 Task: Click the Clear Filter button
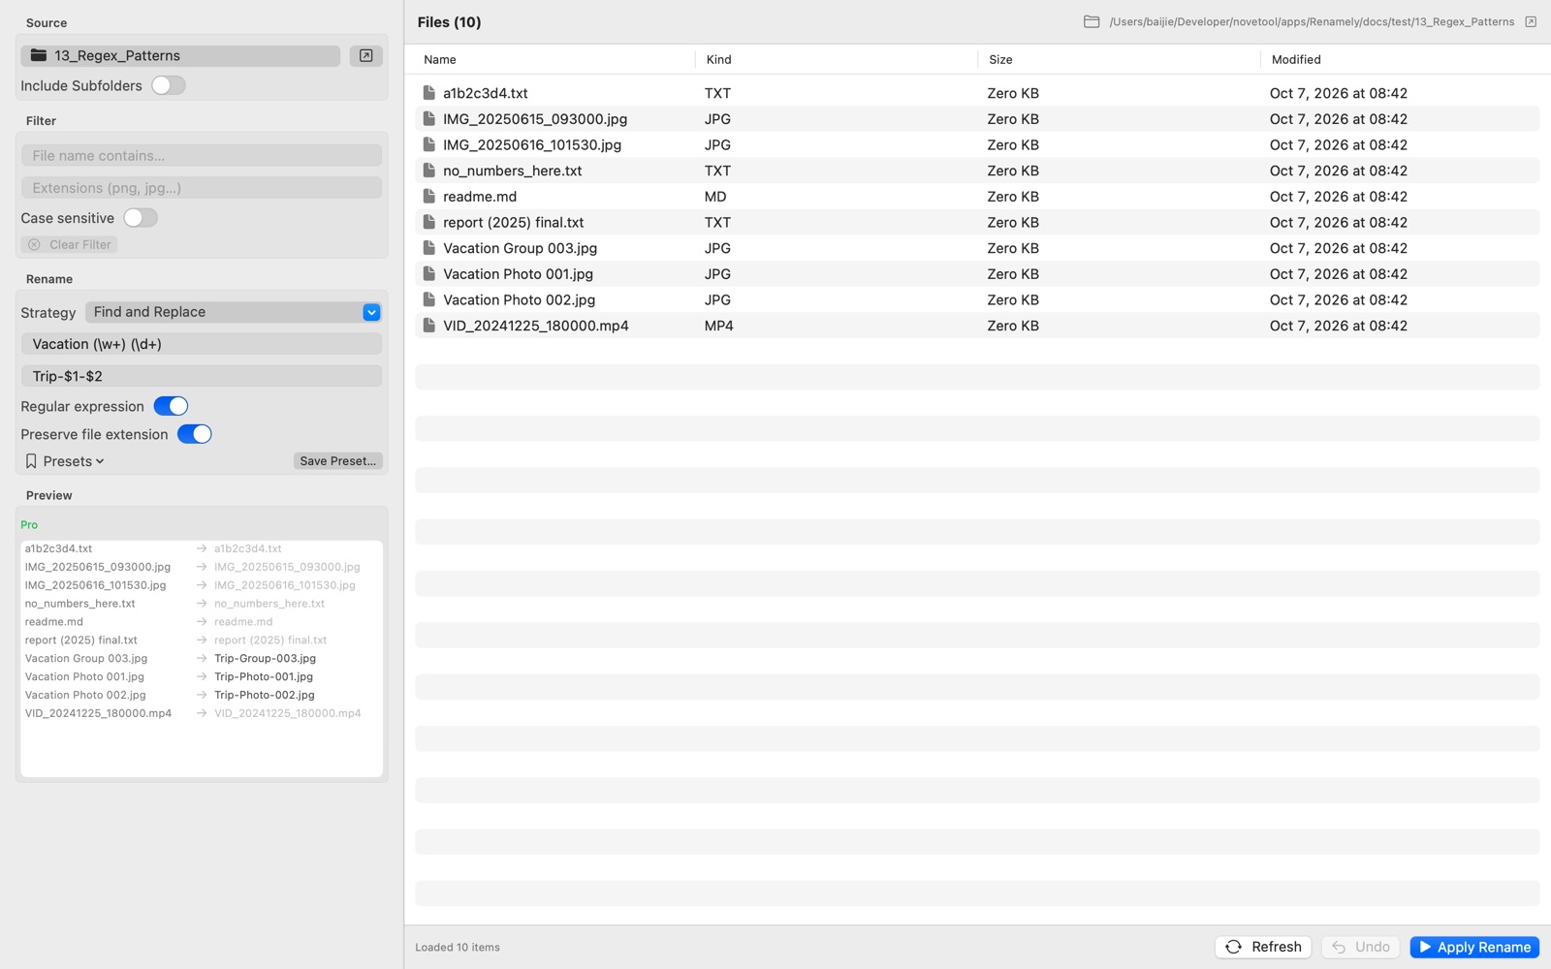point(70,244)
